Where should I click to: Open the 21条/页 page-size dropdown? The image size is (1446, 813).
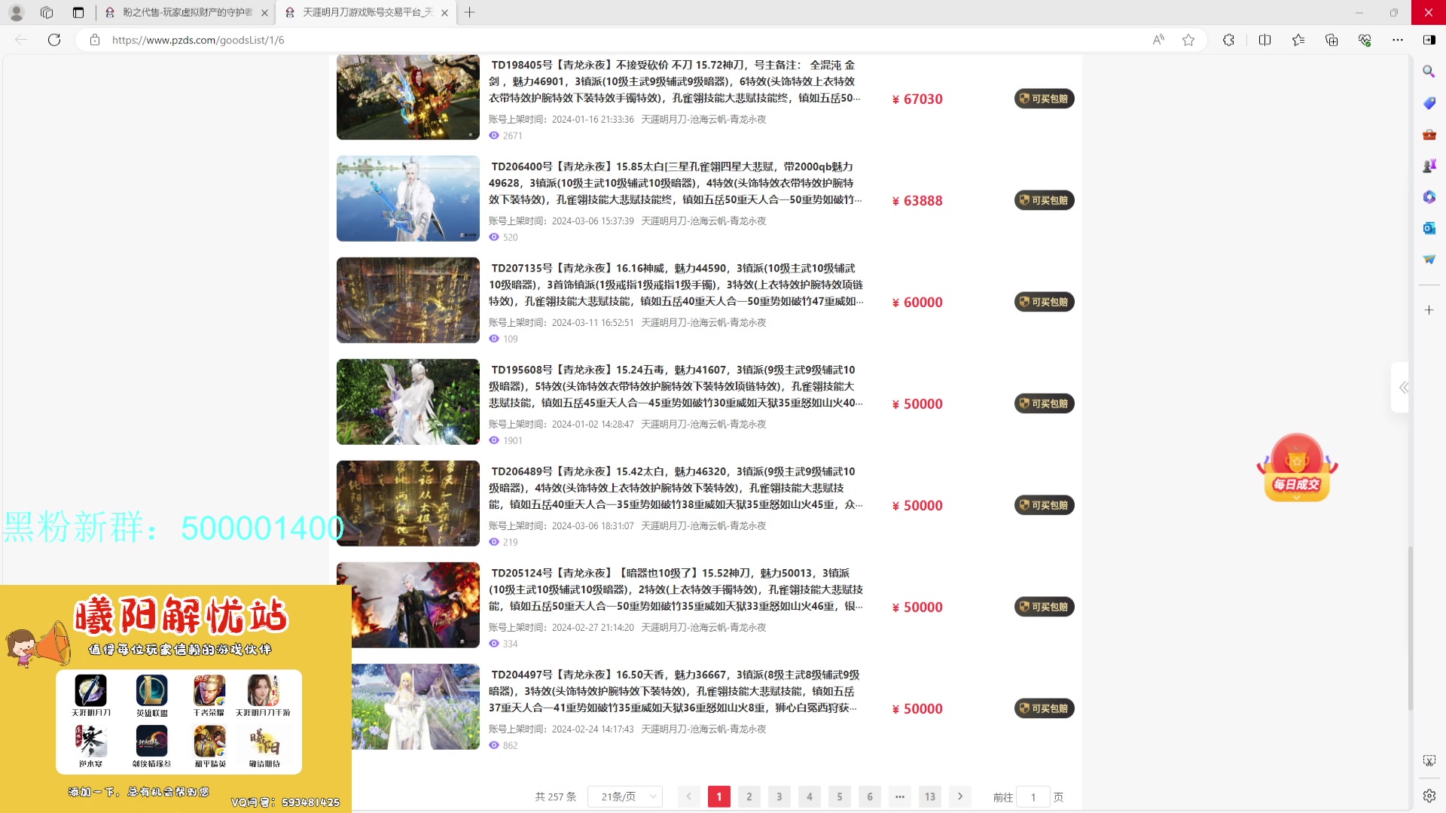pos(624,796)
